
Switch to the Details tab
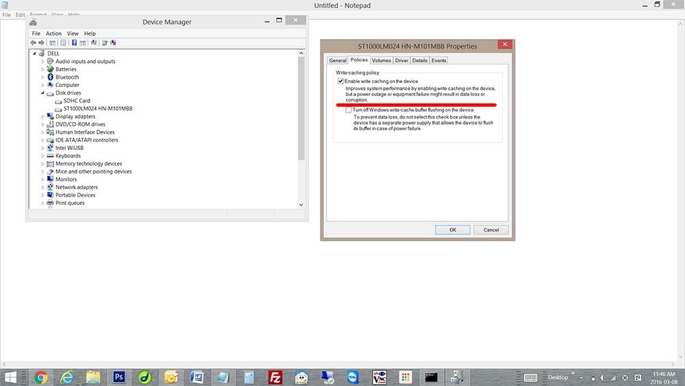[x=420, y=61]
